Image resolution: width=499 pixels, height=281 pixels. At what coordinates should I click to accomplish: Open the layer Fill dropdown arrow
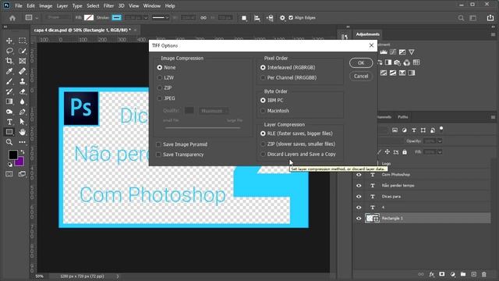[440, 152]
